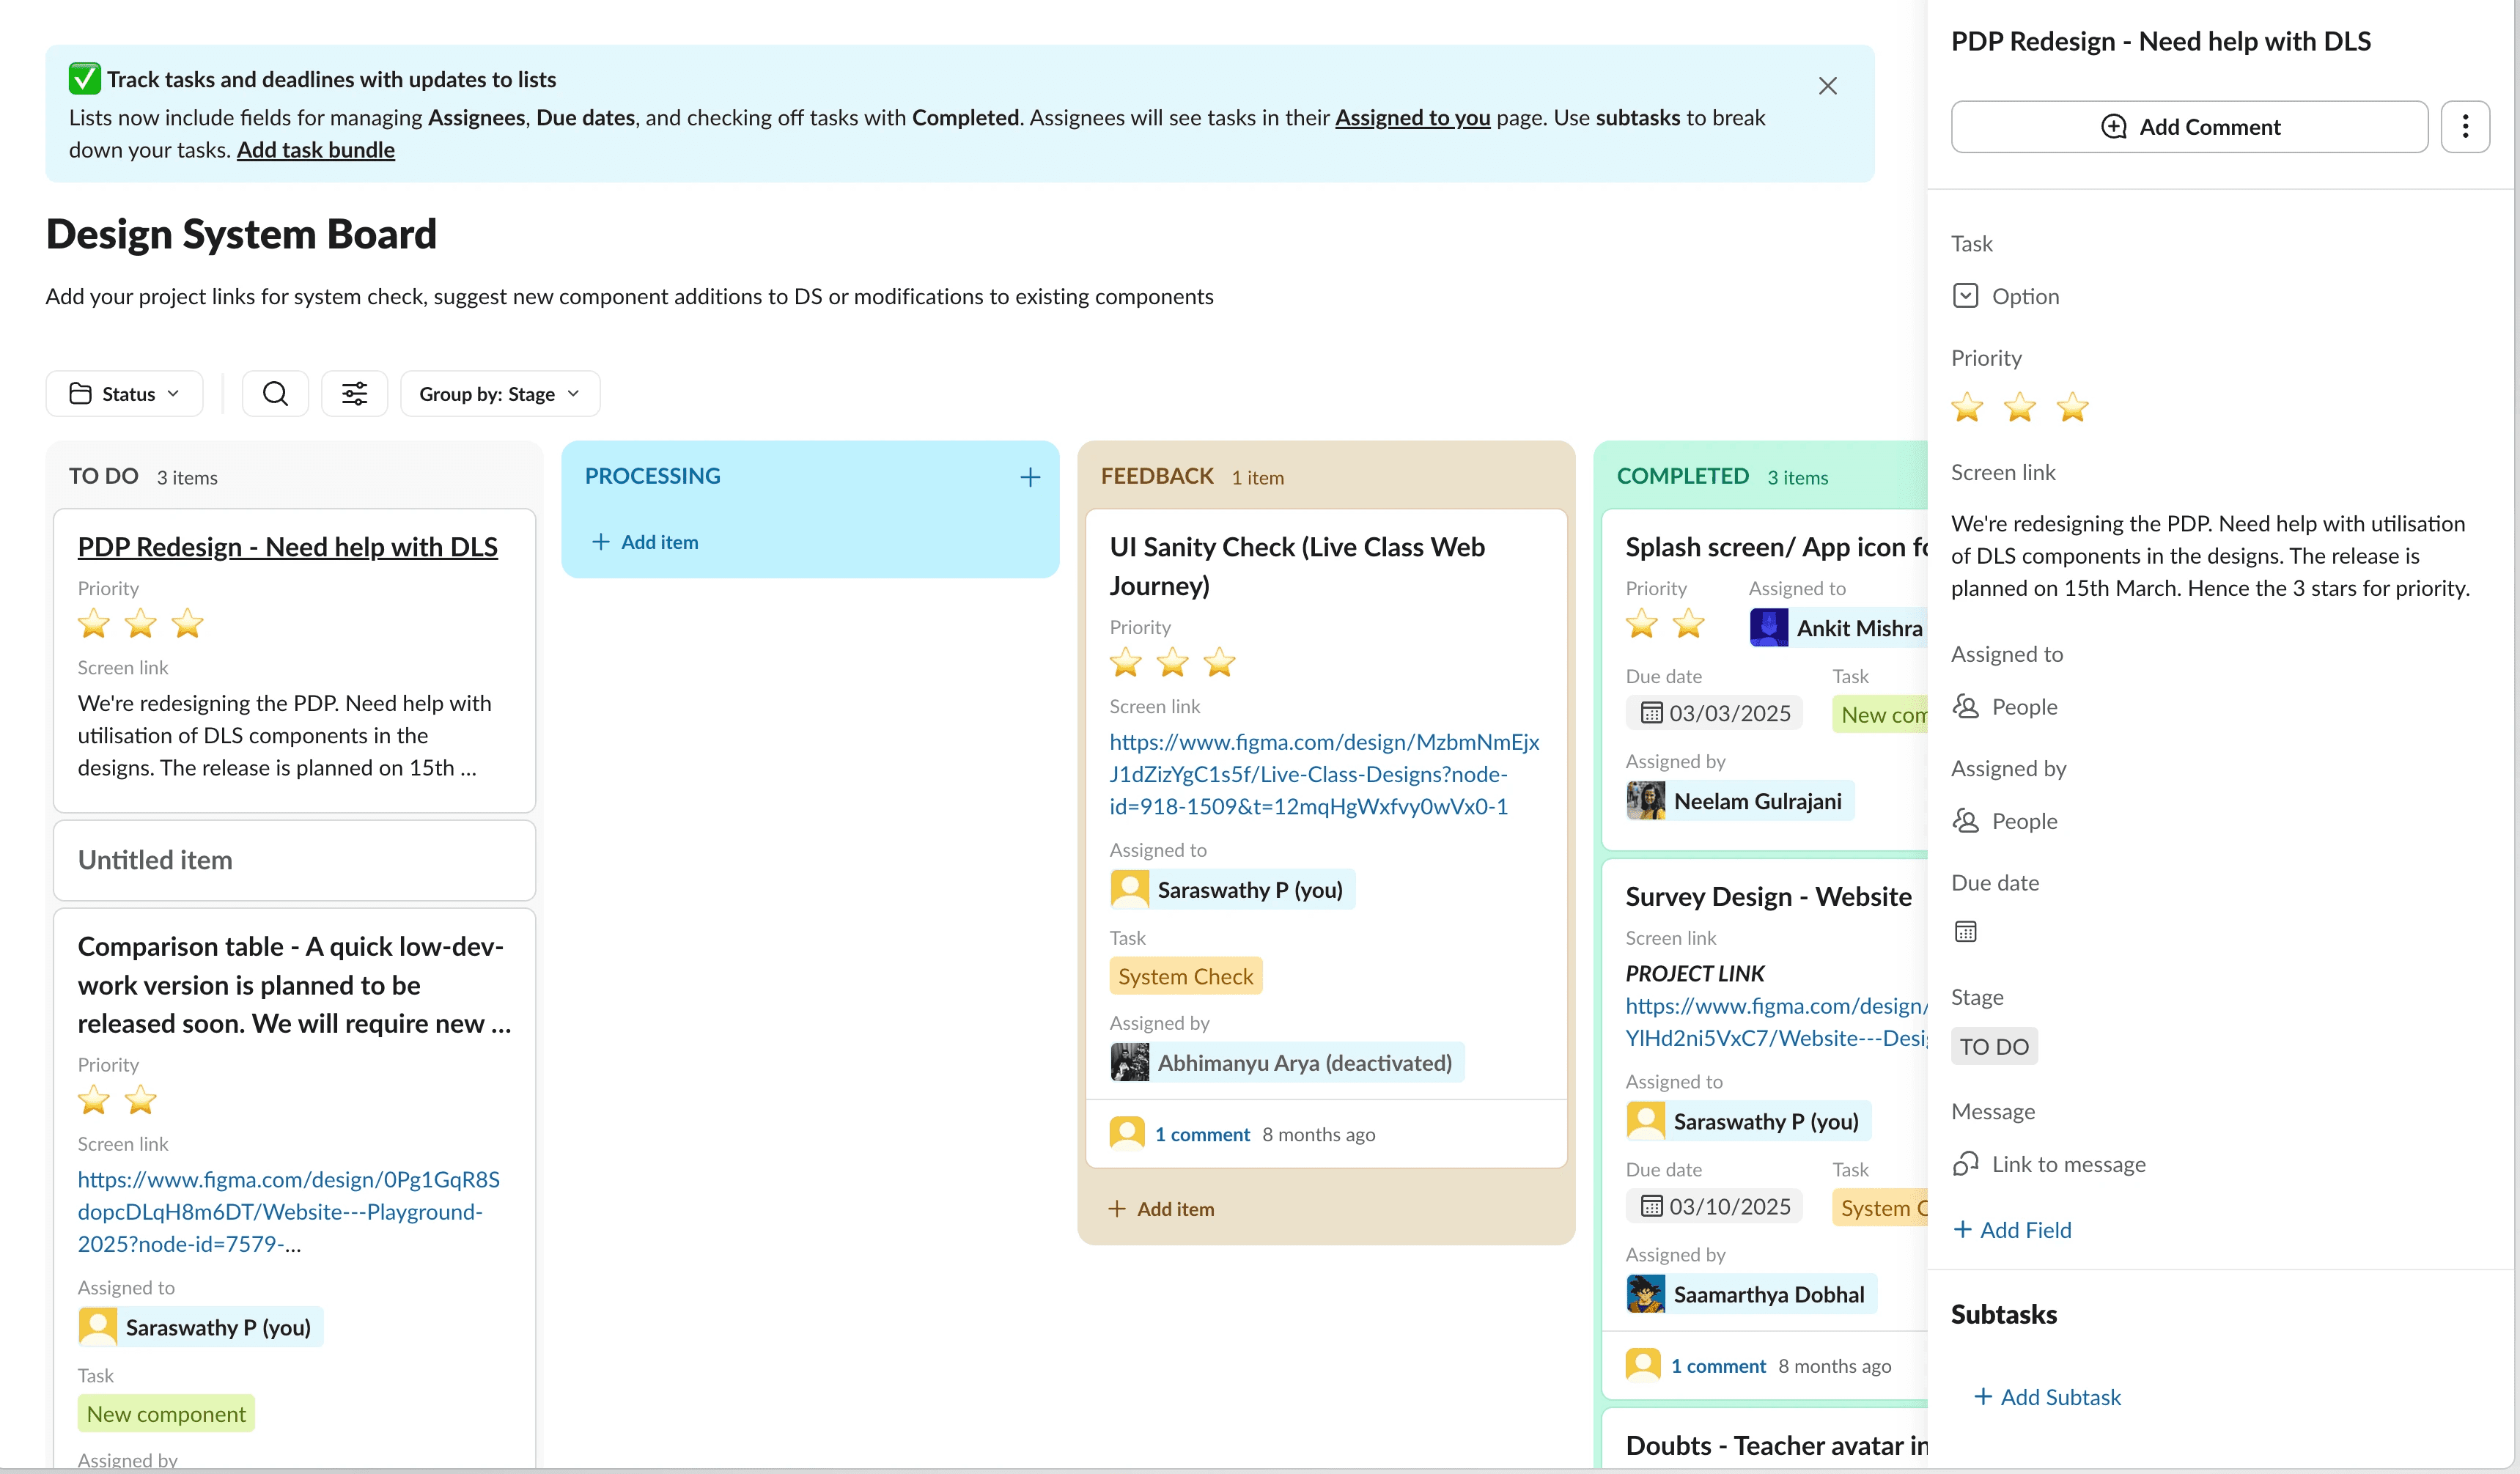2520x1474 pixels.
Task: Set priority to one star in details panel
Action: tap(1967, 407)
